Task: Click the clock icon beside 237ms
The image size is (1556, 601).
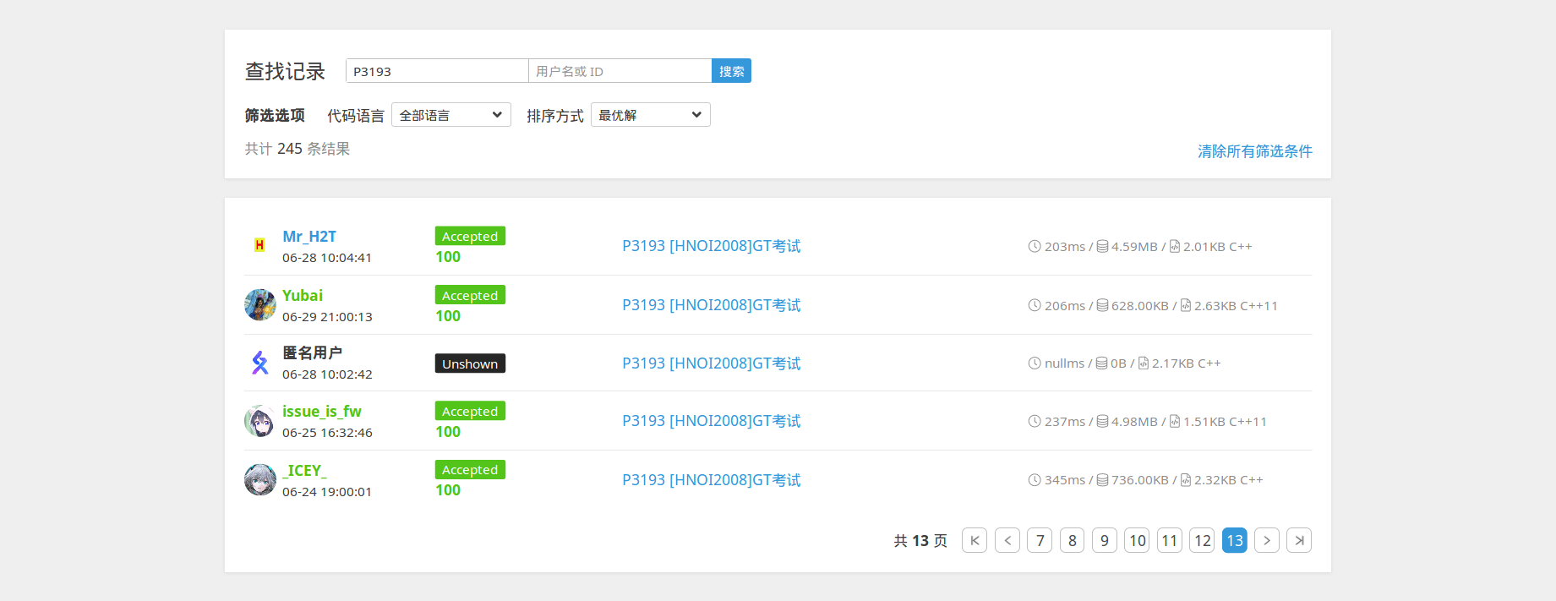Action: coord(1035,421)
